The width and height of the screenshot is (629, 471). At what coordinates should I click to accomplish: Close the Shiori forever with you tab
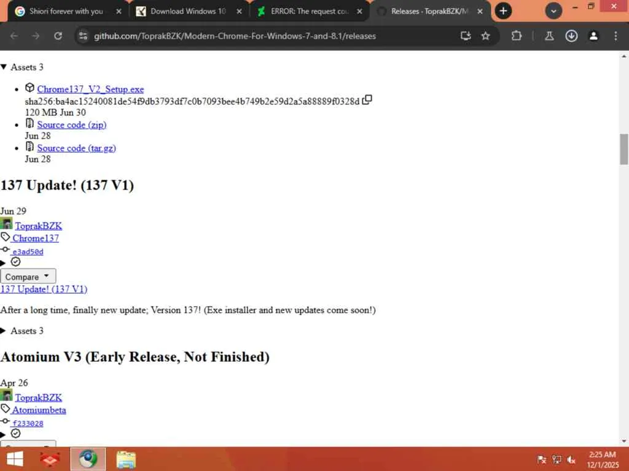119,12
